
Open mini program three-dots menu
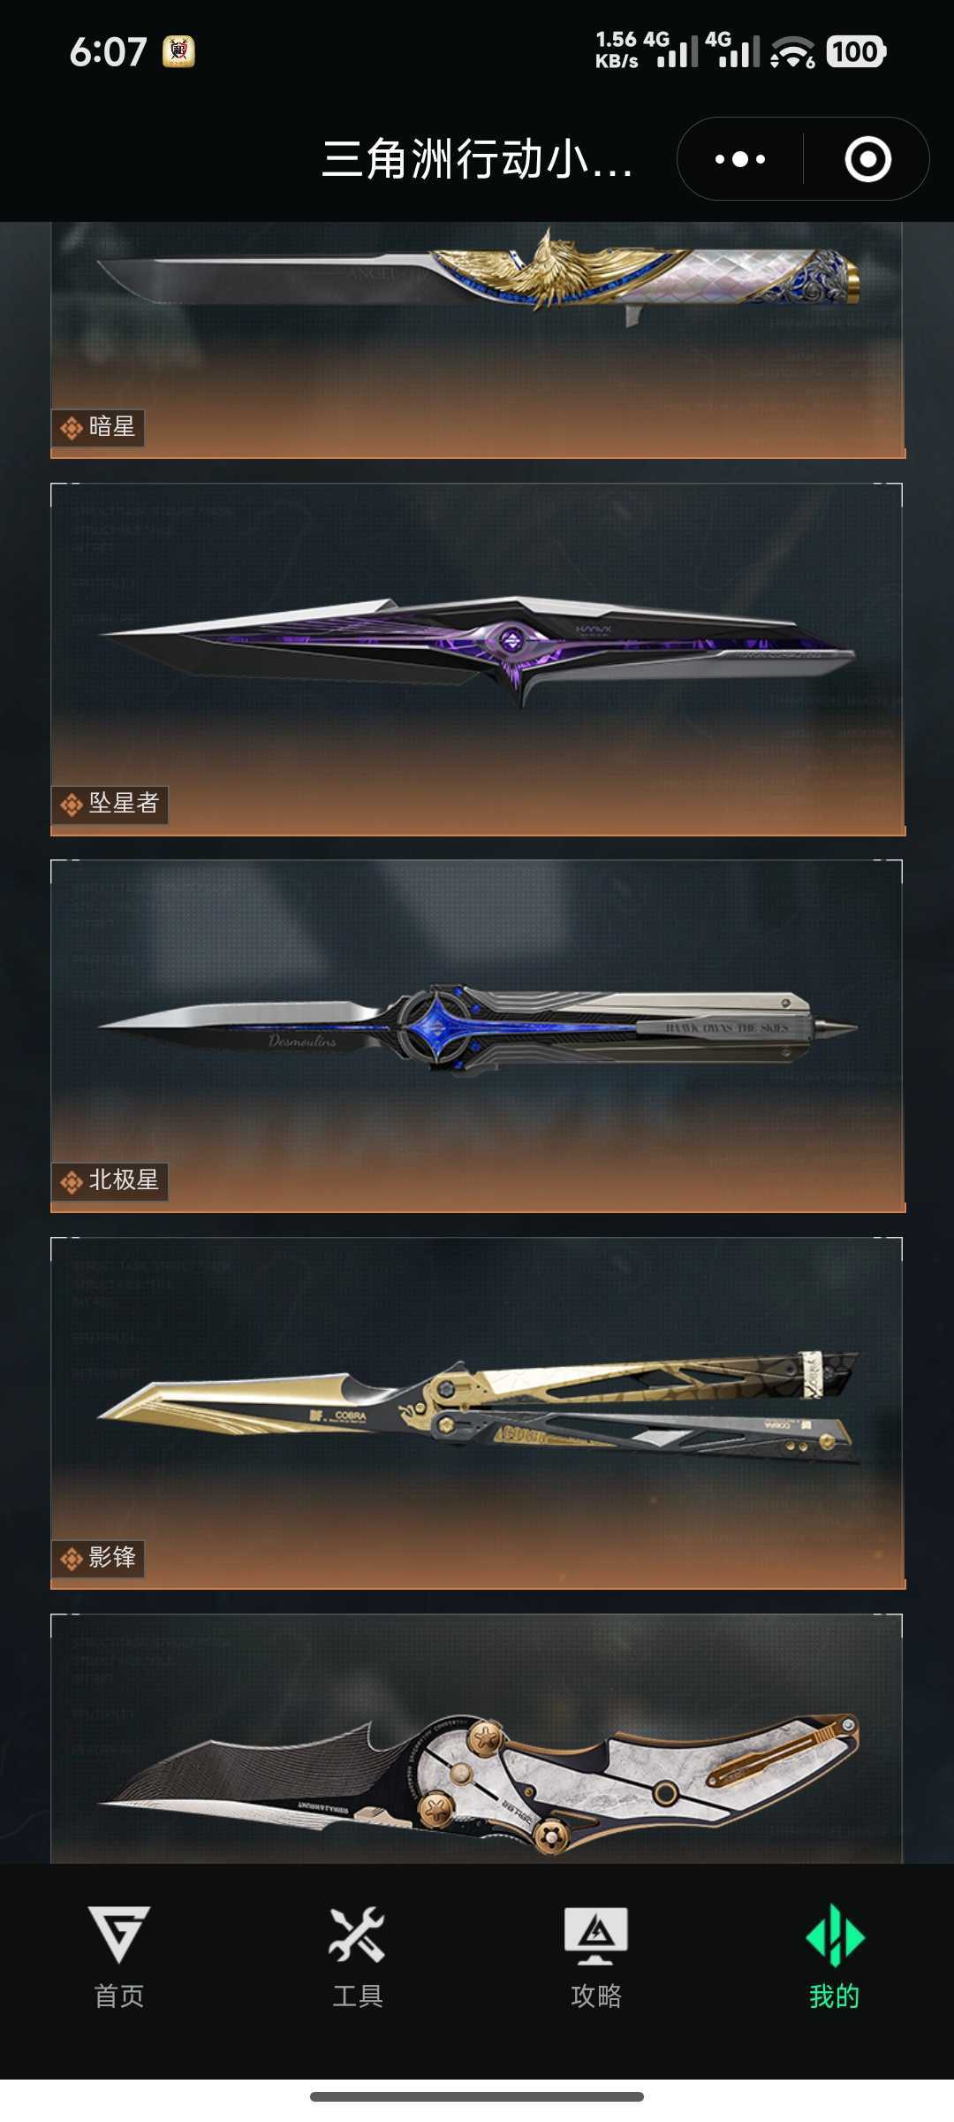(740, 159)
